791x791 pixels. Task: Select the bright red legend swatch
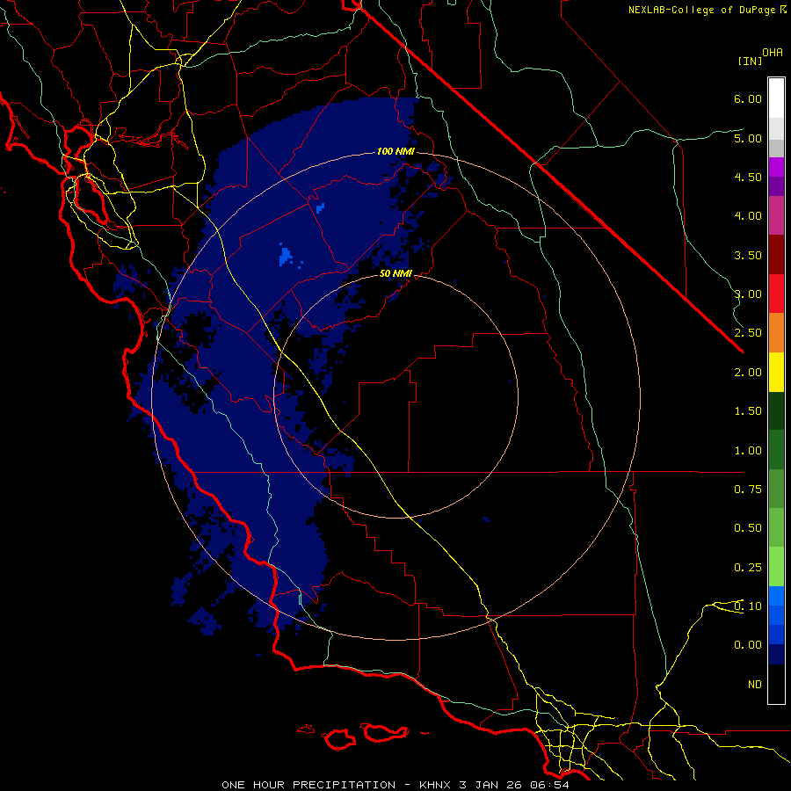[x=776, y=294]
